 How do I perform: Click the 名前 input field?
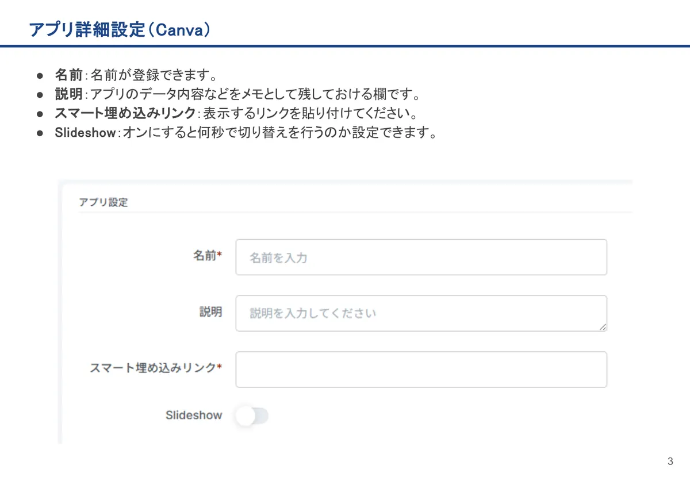click(421, 257)
